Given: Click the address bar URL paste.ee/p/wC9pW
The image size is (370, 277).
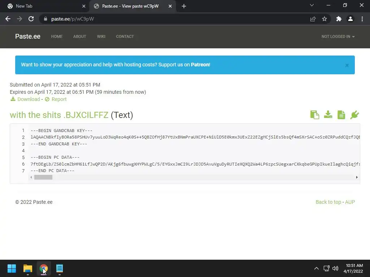Looking at the screenshot, I should click(x=72, y=19).
